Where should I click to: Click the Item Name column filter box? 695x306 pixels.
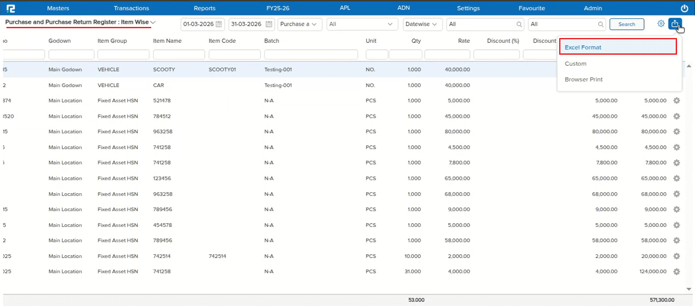[179, 54]
